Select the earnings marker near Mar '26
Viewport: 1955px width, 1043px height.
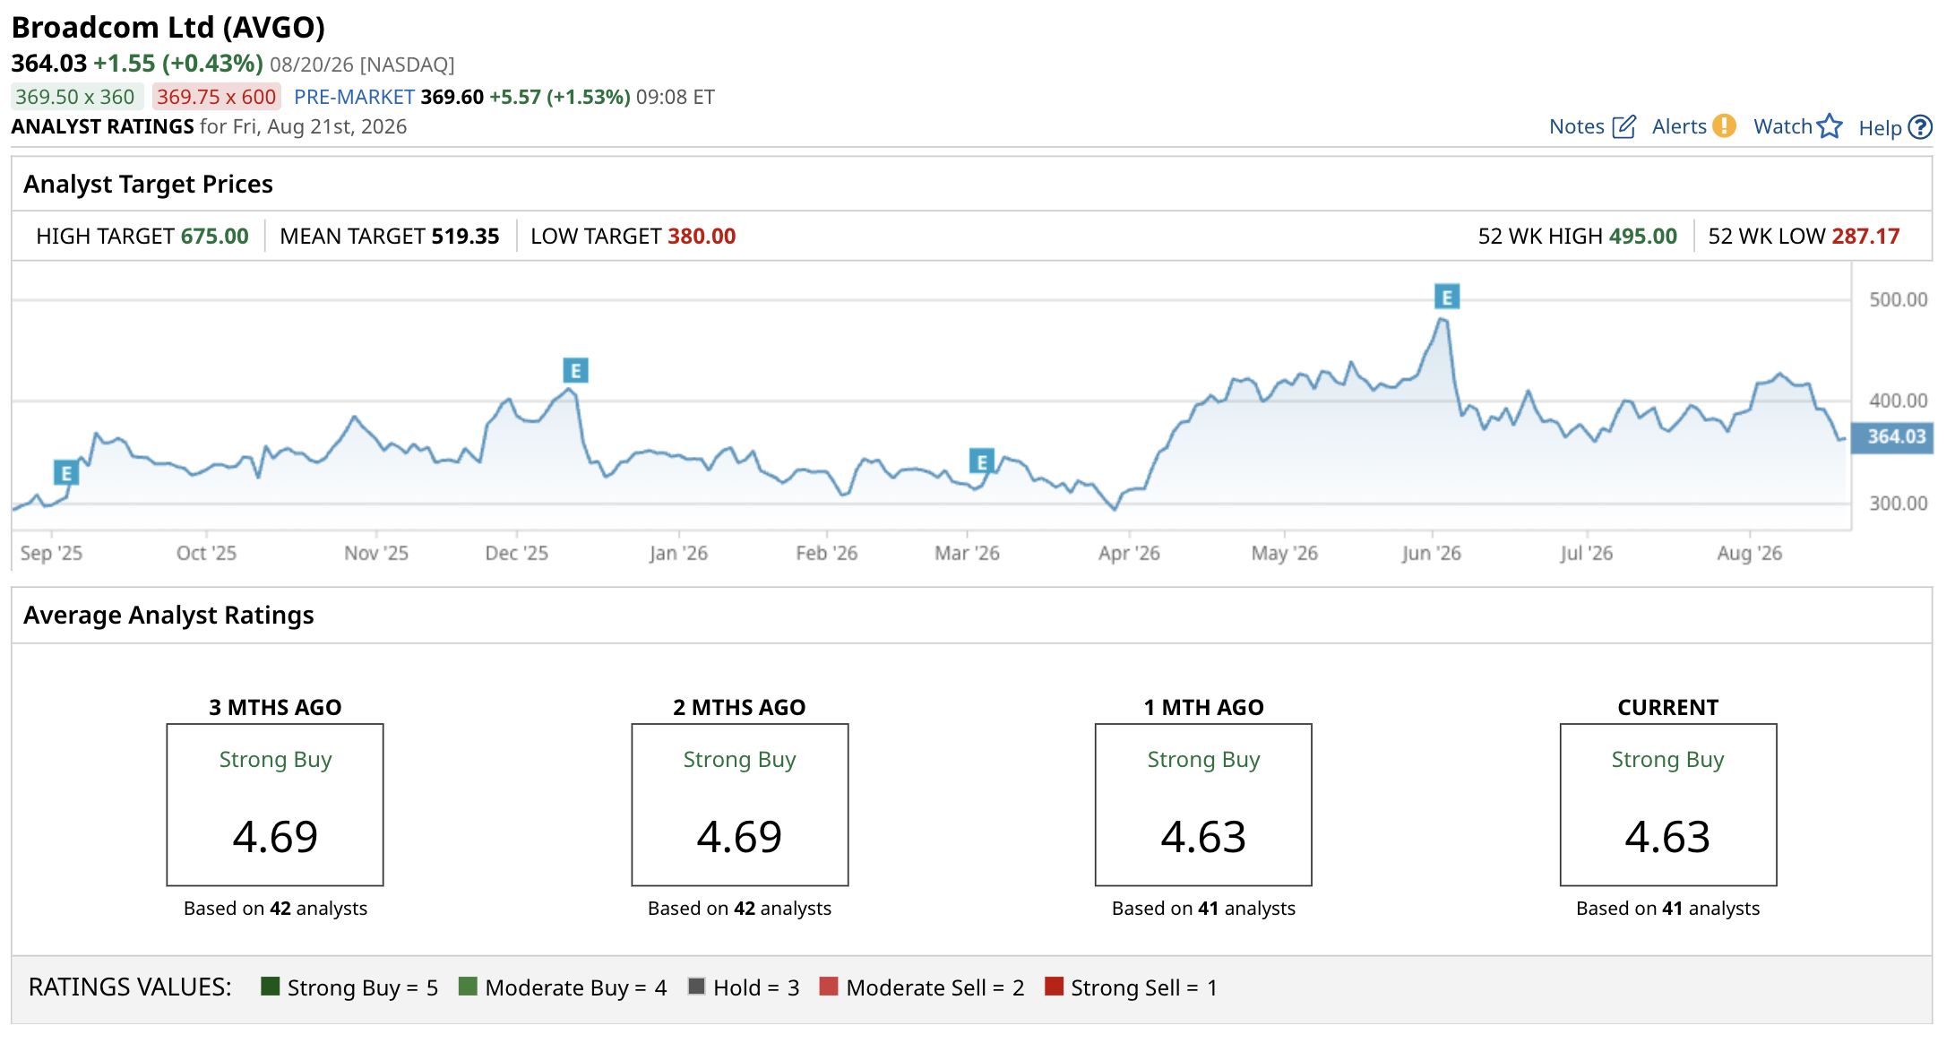coord(982,461)
